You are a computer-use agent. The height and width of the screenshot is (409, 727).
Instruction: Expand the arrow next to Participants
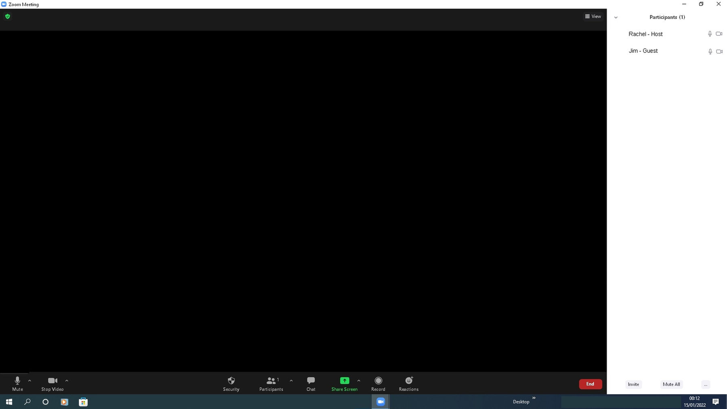click(x=291, y=381)
